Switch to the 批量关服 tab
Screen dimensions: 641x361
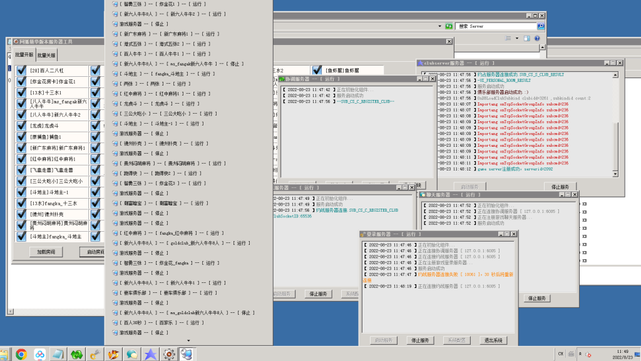coord(45,55)
